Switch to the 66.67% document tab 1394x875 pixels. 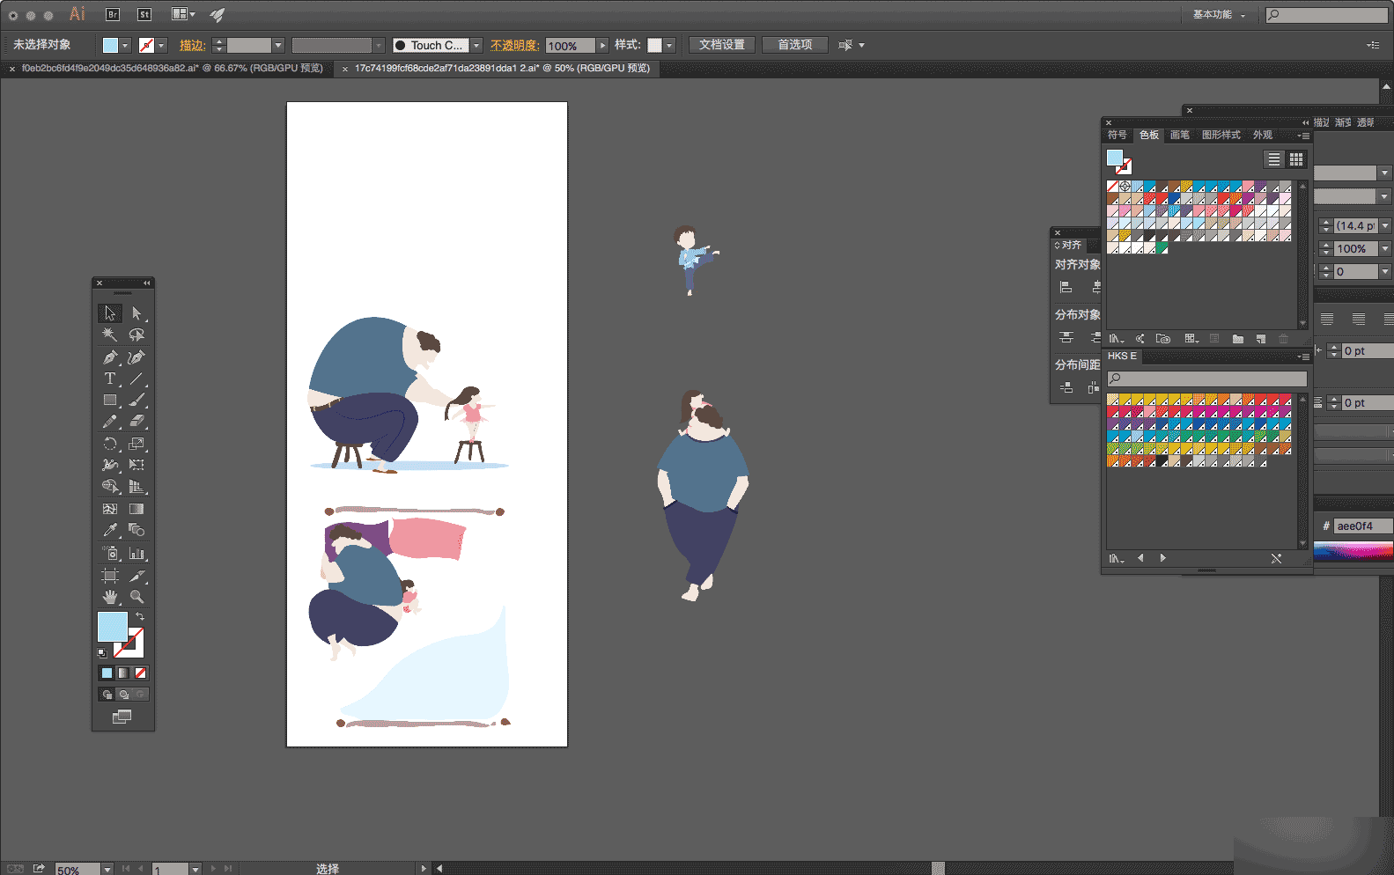[172, 69]
